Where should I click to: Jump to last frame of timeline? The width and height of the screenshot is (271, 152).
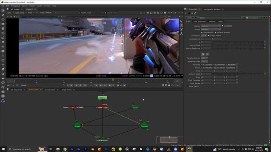click(110, 85)
